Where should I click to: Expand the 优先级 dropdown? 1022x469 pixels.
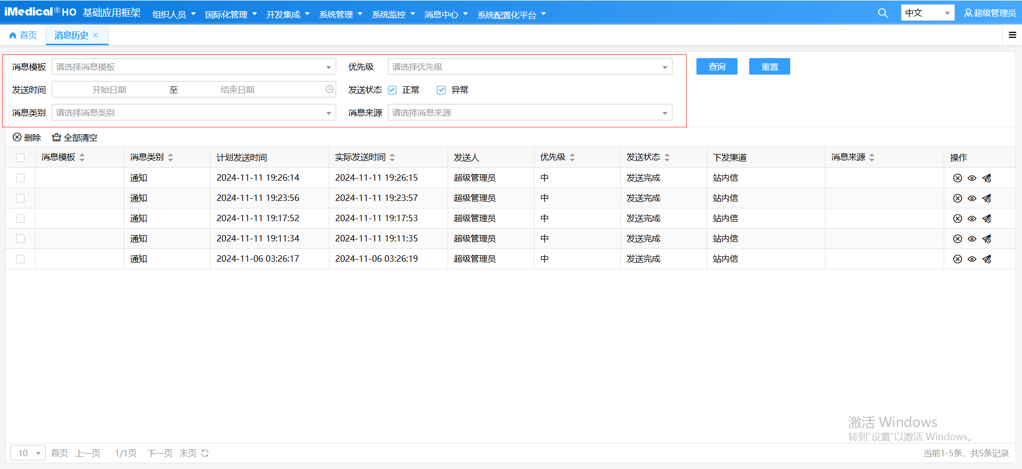530,67
